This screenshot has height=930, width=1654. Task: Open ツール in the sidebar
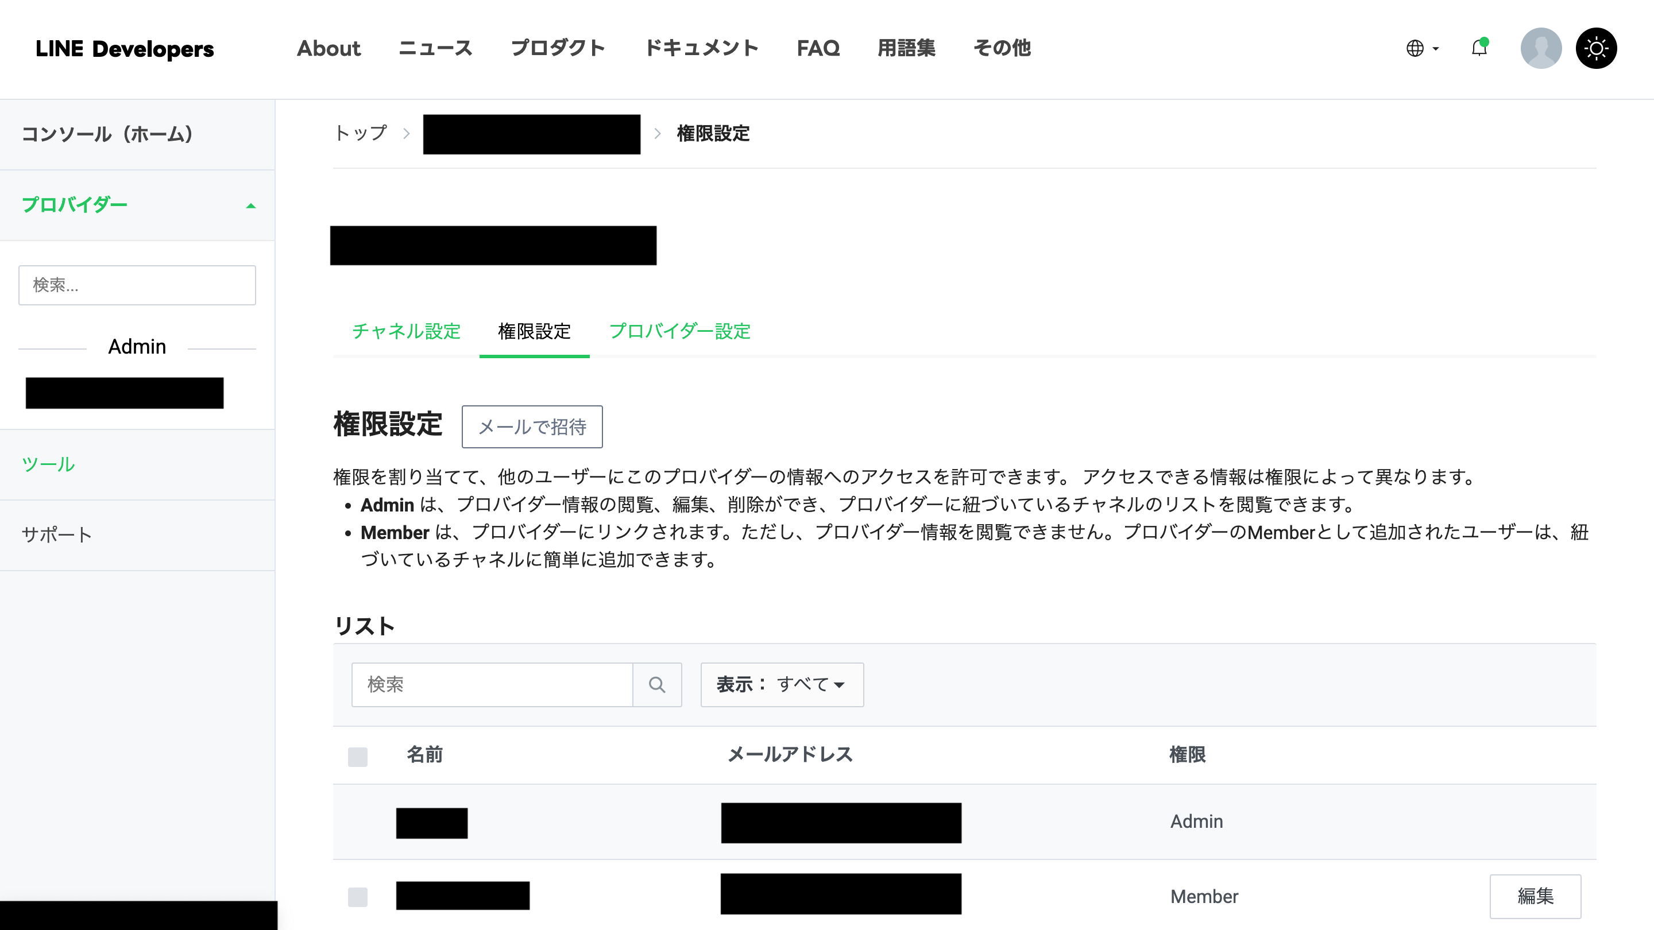pyautogui.click(x=48, y=464)
